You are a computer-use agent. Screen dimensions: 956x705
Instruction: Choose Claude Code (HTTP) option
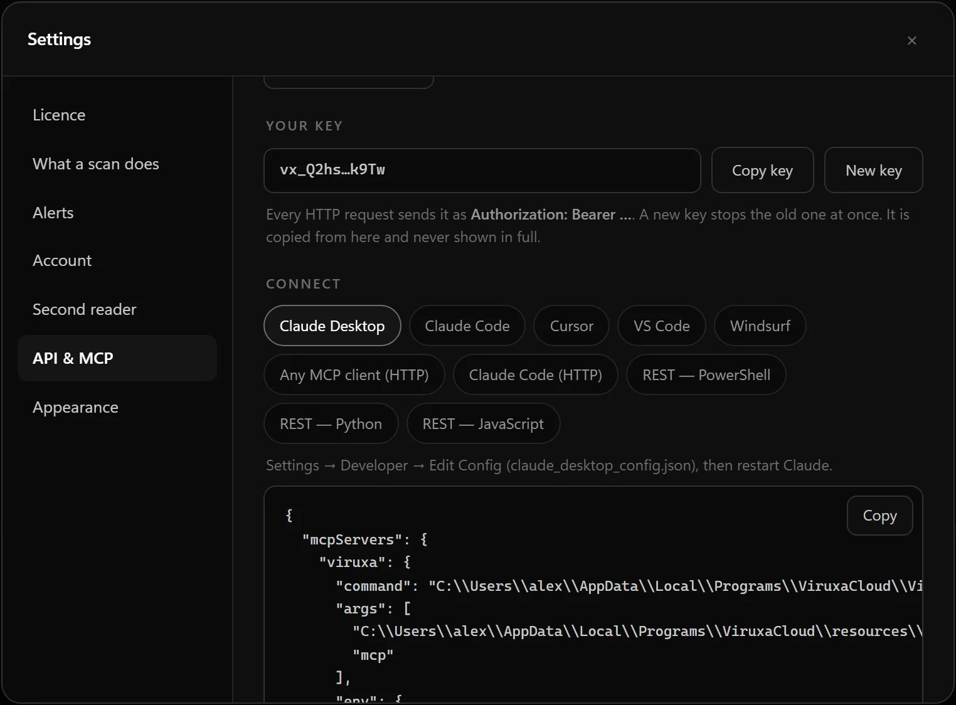(x=536, y=374)
